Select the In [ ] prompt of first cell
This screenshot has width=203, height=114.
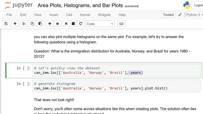click(23, 68)
